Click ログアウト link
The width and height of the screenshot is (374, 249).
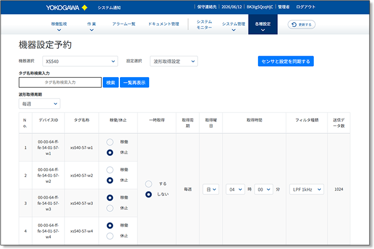coord(306,7)
